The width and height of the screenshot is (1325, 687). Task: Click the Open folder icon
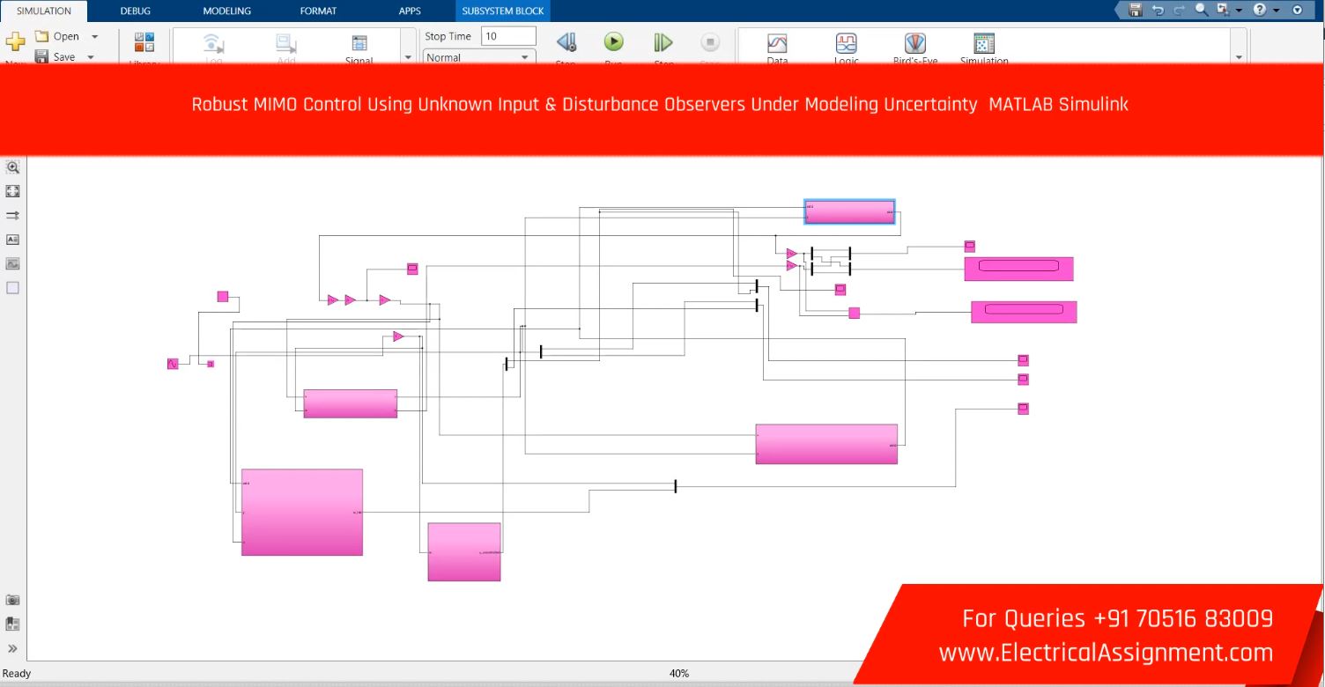(x=41, y=36)
